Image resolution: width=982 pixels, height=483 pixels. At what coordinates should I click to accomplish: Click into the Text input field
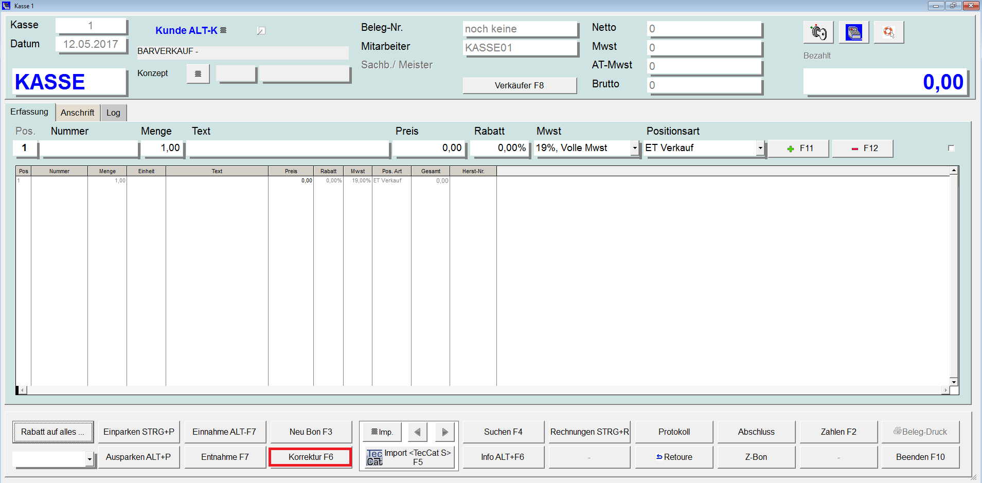(x=289, y=148)
